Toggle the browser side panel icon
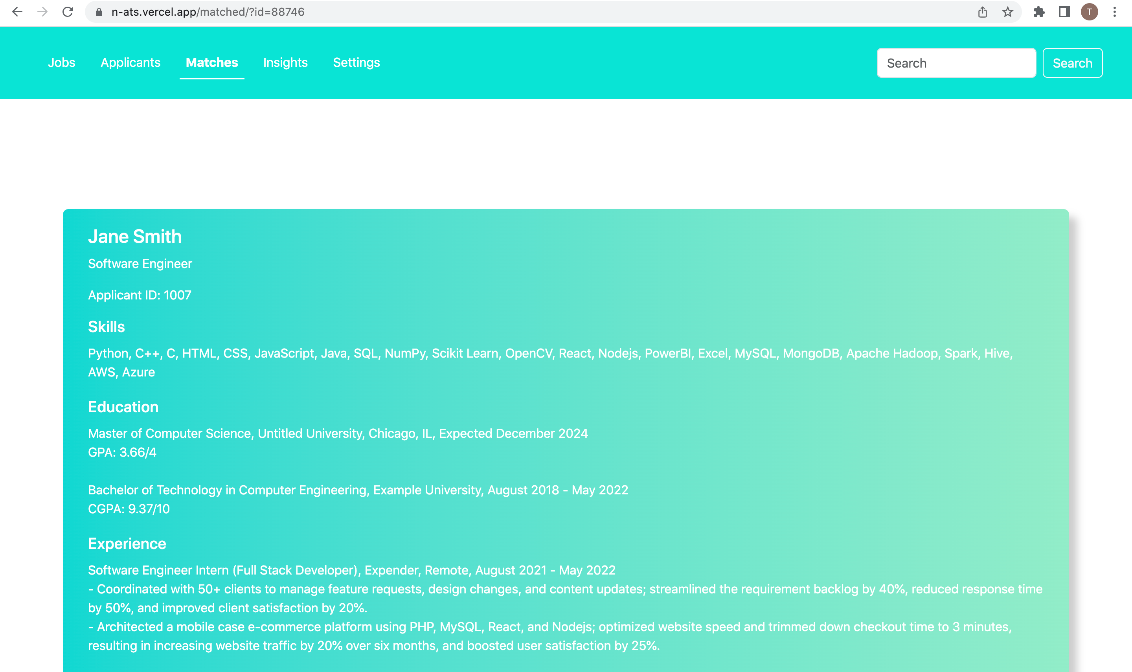This screenshot has width=1132, height=672. tap(1064, 12)
